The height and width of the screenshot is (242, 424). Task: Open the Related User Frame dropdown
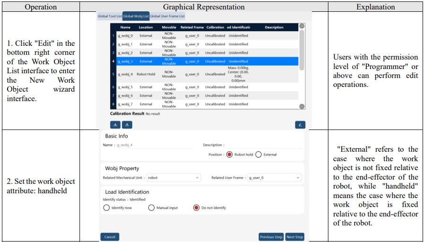pos(274,178)
